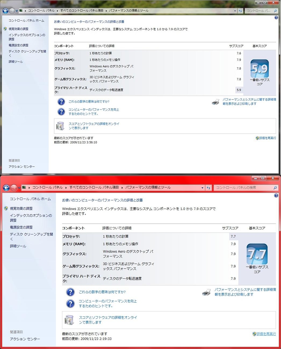Click refresh button in upper window address bar
281x349 pixels.
240,11
